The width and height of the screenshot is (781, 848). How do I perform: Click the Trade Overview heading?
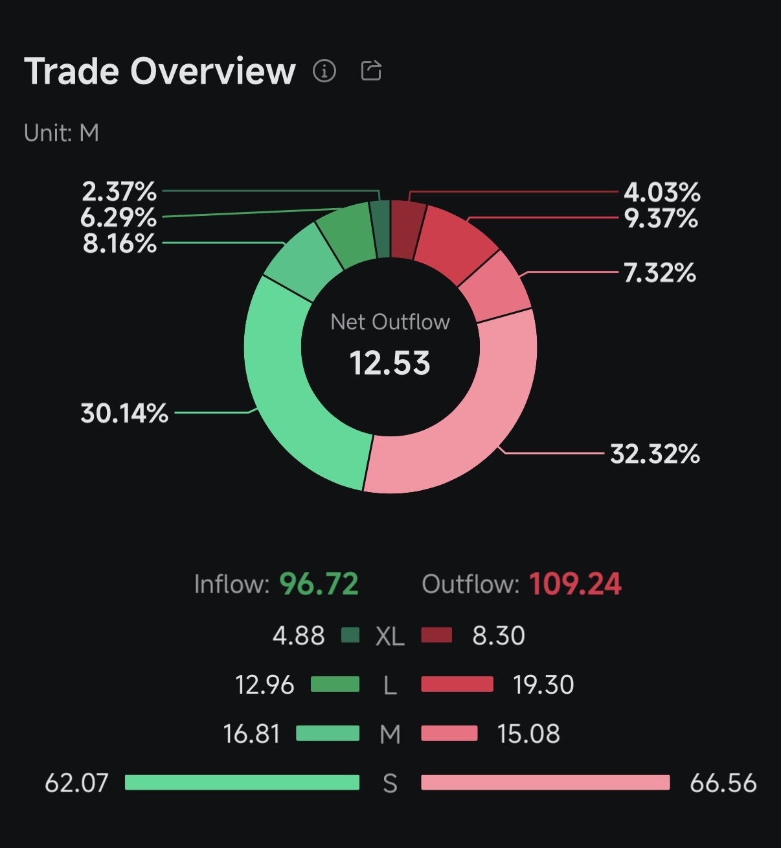tap(158, 71)
